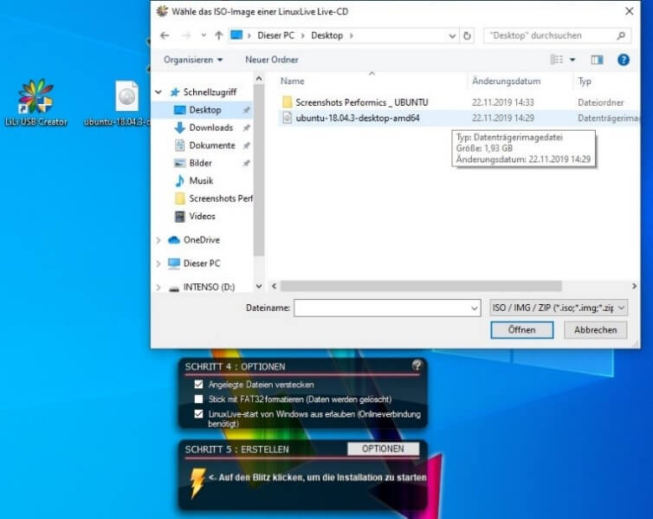
Task: Click the lightning bolt to start installation
Action: tap(197, 483)
